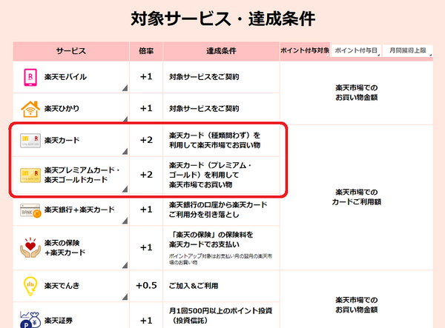
Task: Click the +1 rate for 楽天銀行+楽天カード
Action: coord(146,210)
